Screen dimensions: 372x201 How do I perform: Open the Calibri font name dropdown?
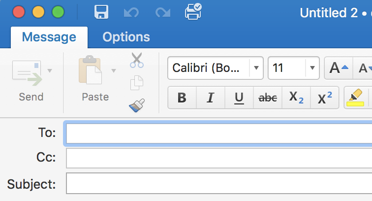tap(256, 68)
